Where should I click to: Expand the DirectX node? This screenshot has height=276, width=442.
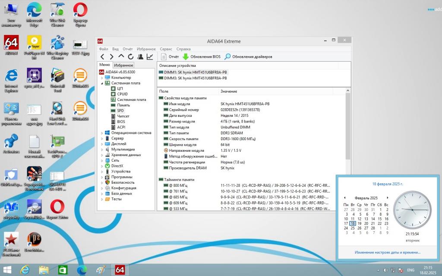(102, 166)
